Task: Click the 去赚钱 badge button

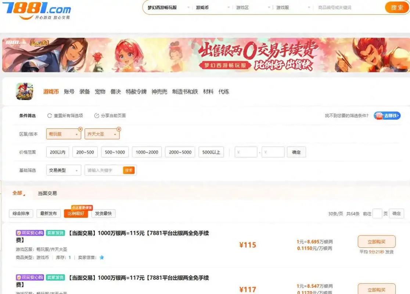Action: click(x=387, y=116)
